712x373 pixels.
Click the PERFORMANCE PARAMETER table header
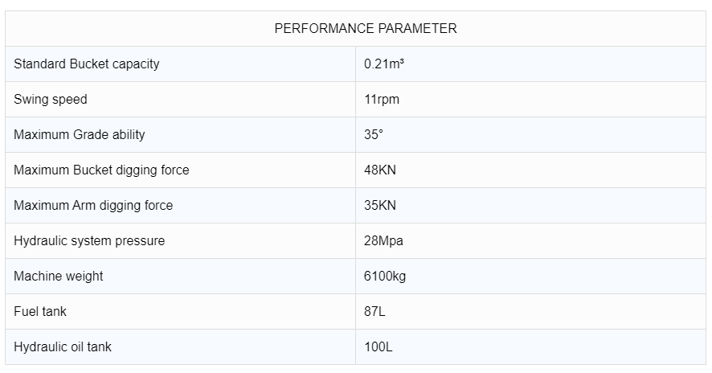point(366,28)
